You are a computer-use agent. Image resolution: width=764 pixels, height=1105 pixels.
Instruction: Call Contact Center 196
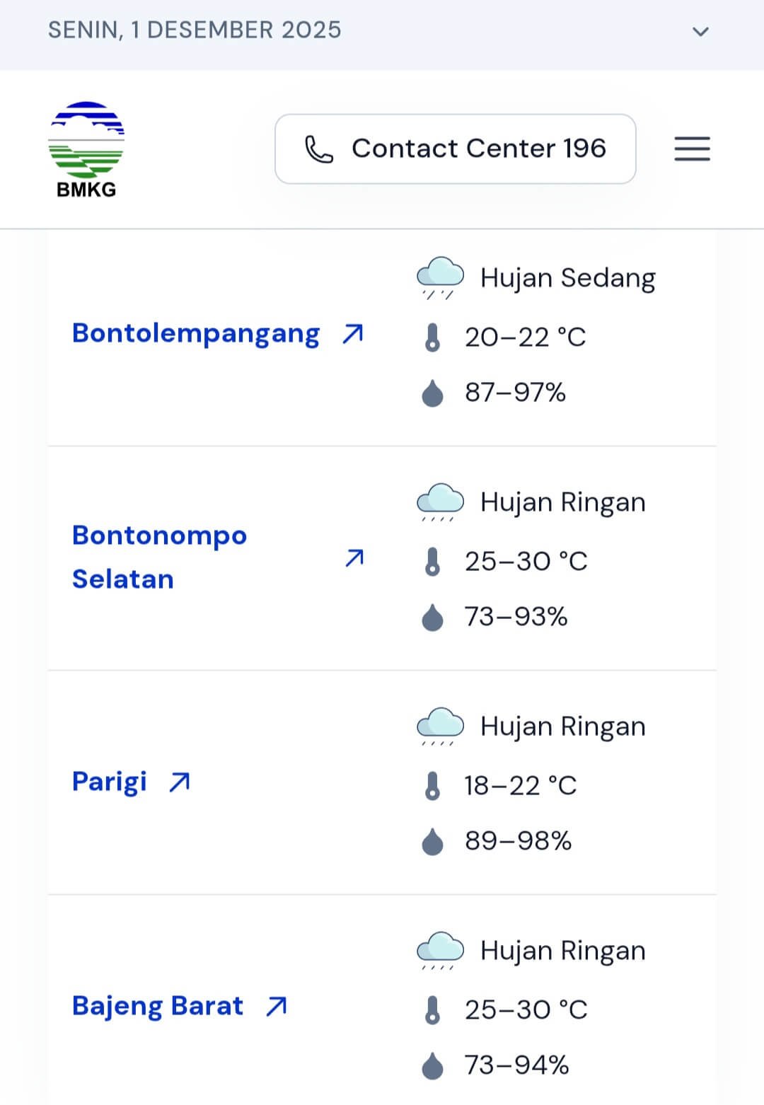455,149
